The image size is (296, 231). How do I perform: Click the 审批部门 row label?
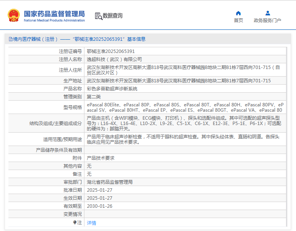tap(73, 182)
